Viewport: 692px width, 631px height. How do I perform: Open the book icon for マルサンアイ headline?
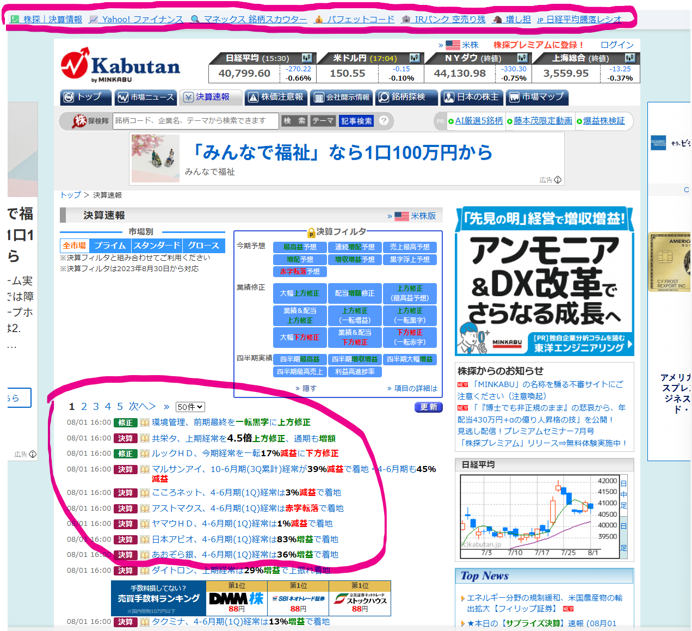click(145, 469)
